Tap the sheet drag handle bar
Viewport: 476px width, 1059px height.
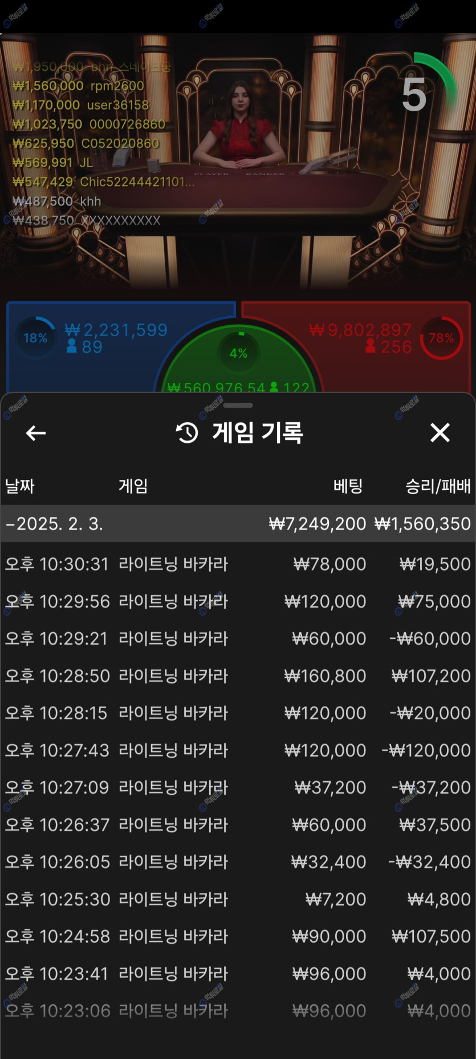[238, 406]
